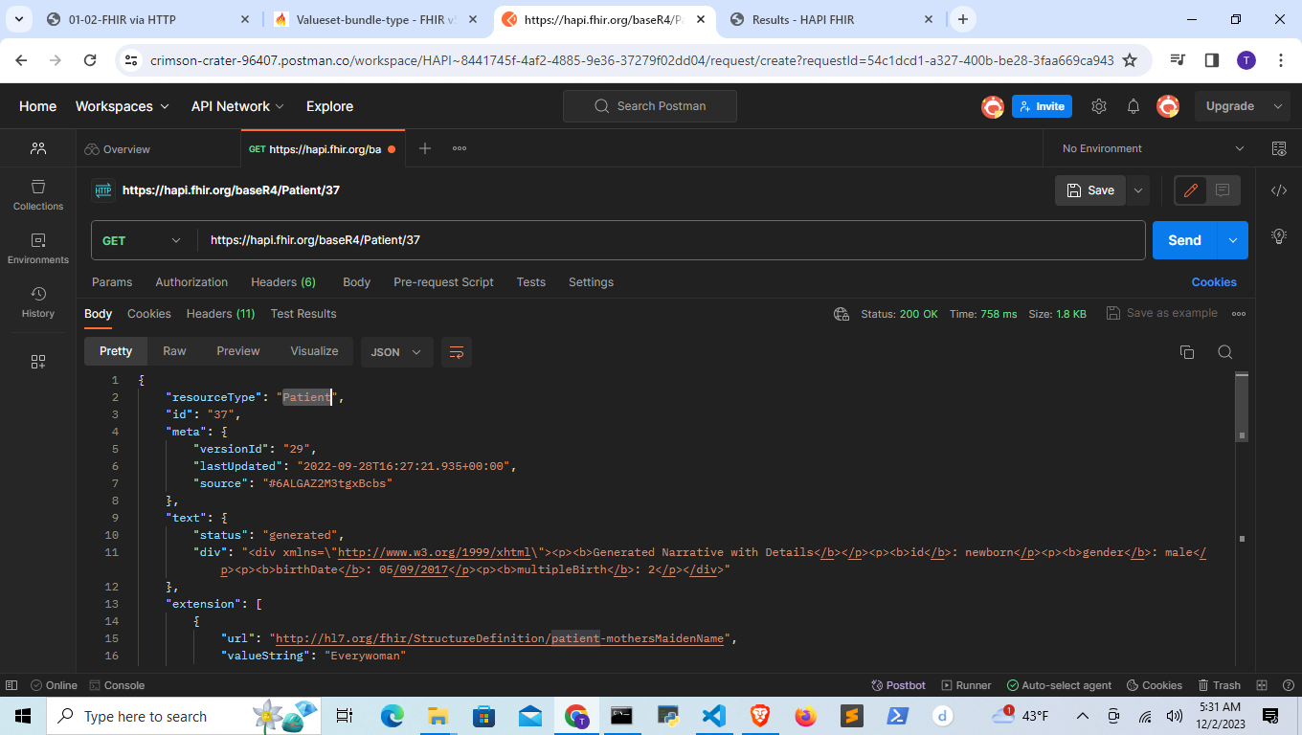This screenshot has width=1302, height=735.
Task: Open the Pre-request Script tab
Action: (443, 282)
